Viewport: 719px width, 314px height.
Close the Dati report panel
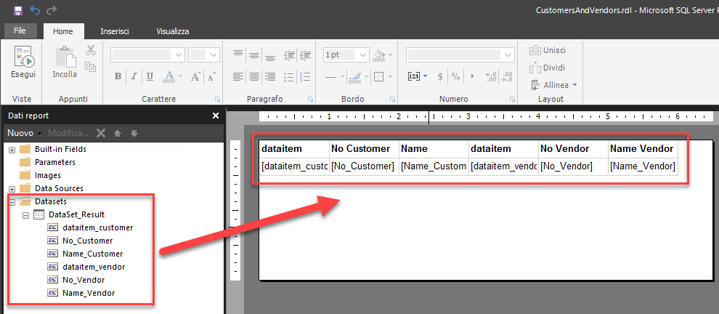click(x=216, y=116)
